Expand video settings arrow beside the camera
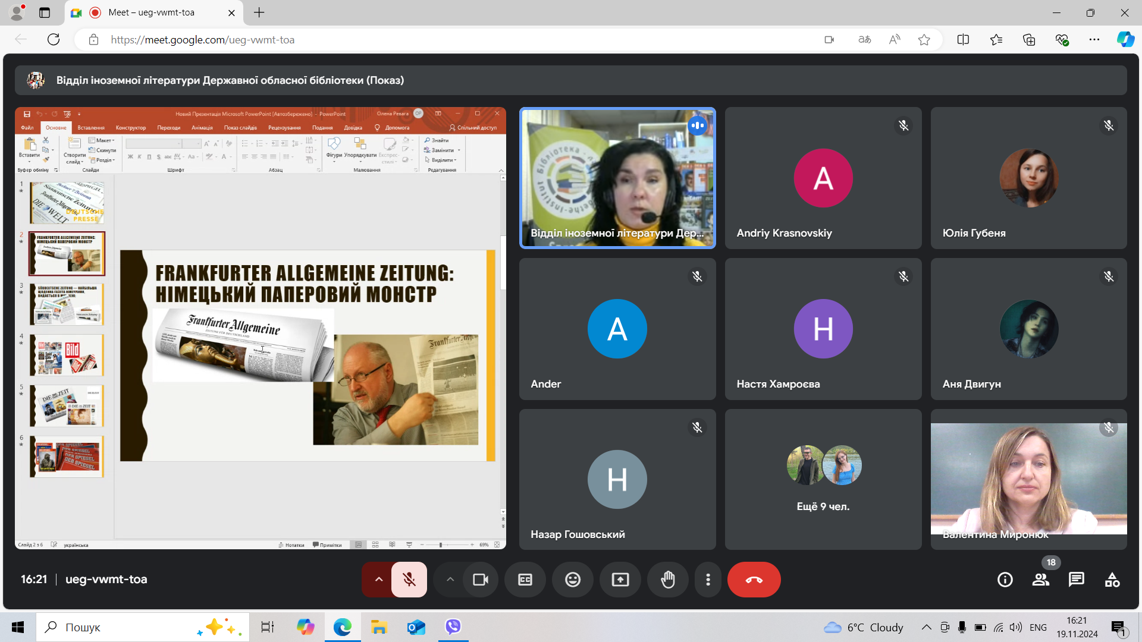Screen dimensions: 1142x642 (450, 580)
